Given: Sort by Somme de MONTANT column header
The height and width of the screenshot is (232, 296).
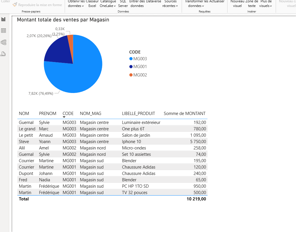Looking at the screenshot, I should coord(184,114).
